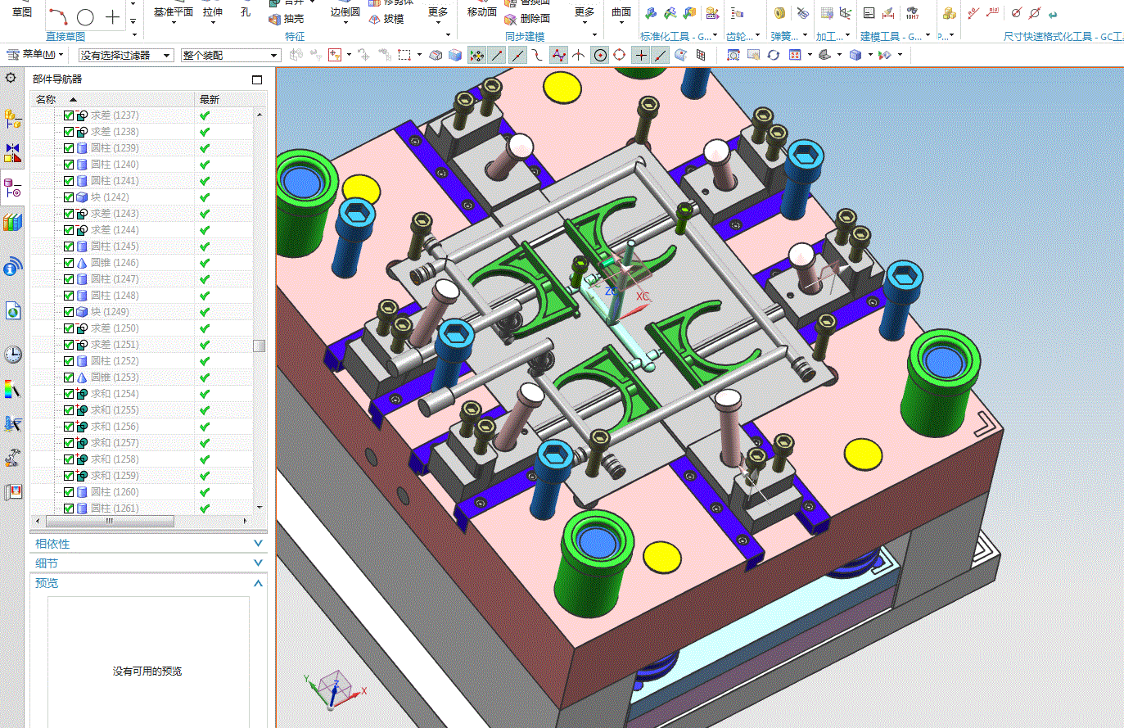
Task: Click the 10H7 tolerance tool icon
Action: click(912, 12)
